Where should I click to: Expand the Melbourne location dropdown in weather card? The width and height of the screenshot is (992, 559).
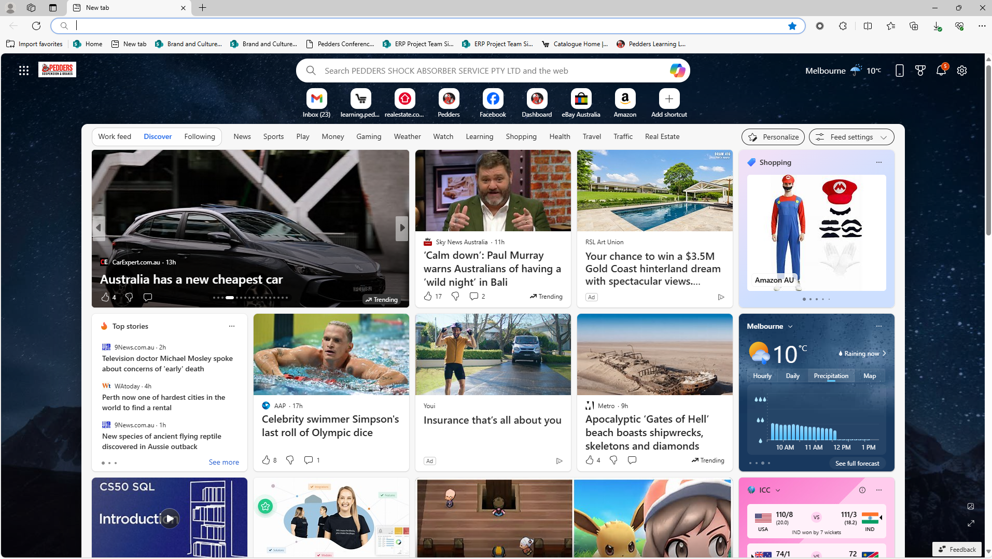click(x=790, y=326)
